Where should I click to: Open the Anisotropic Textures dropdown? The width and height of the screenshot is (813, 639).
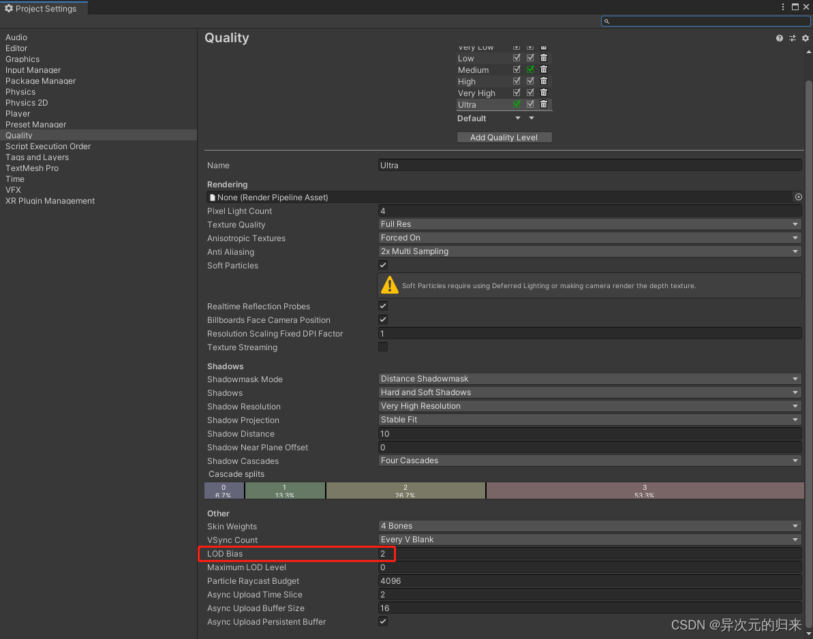[x=590, y=237]
